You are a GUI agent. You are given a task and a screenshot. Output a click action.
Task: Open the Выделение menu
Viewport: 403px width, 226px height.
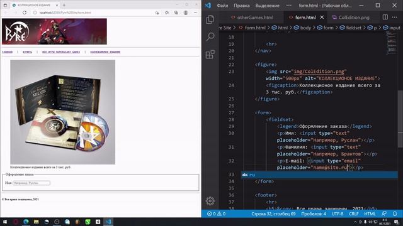pyautogui.click(x=267, y=6)
